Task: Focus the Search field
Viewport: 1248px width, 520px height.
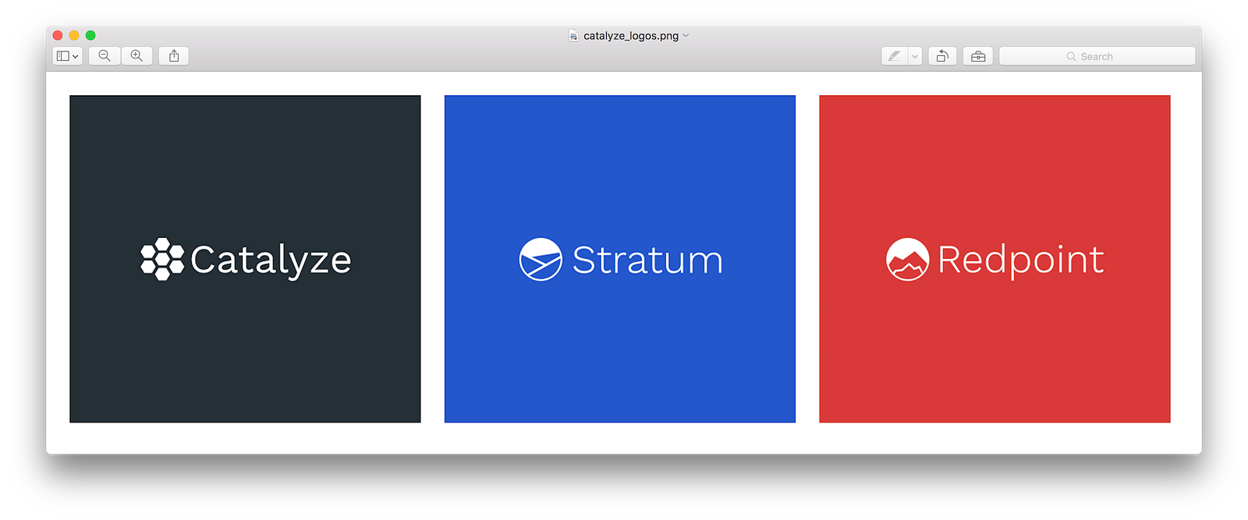Action: click(x=1097, y=56)
